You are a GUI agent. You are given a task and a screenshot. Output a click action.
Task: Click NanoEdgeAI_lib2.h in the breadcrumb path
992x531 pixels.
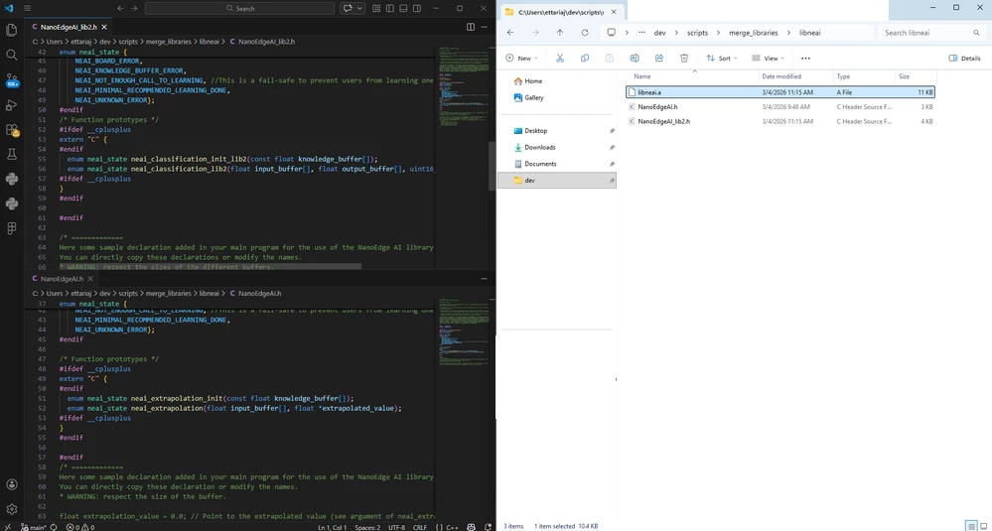click(266, 41)
